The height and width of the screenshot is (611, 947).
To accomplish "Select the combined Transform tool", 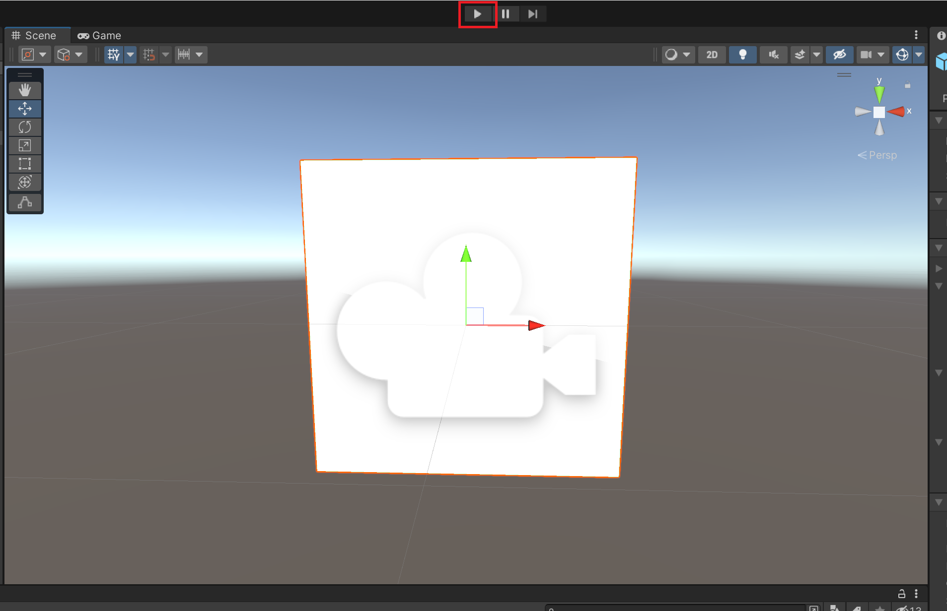I will pos(25,182).
